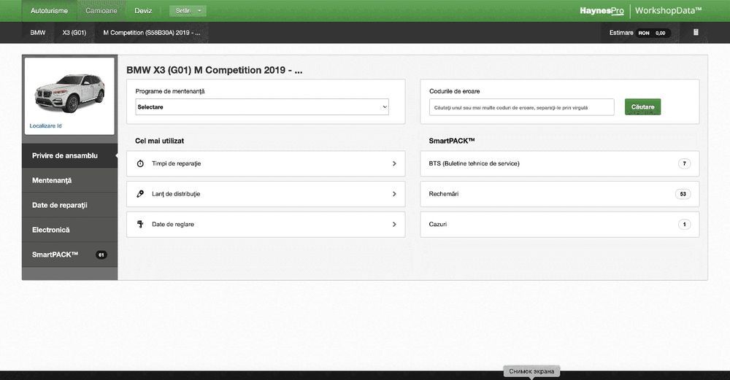Click the estimate document icon in header
The image size is (730, 380).
tap(696, 33)
